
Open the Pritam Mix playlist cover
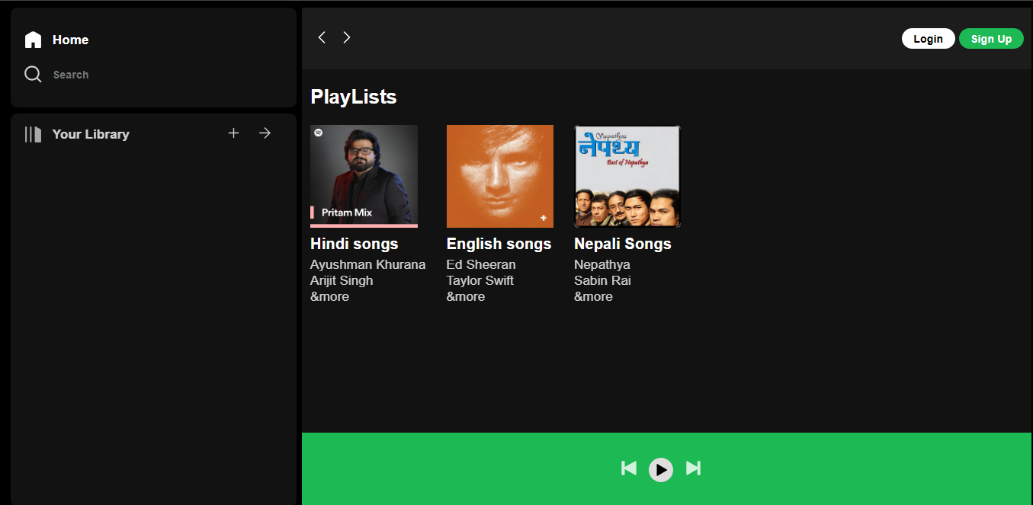click(364, 177)
